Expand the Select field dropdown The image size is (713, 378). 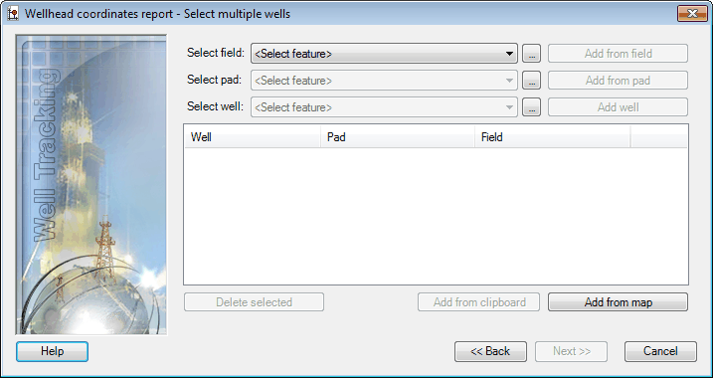point(384,54)
